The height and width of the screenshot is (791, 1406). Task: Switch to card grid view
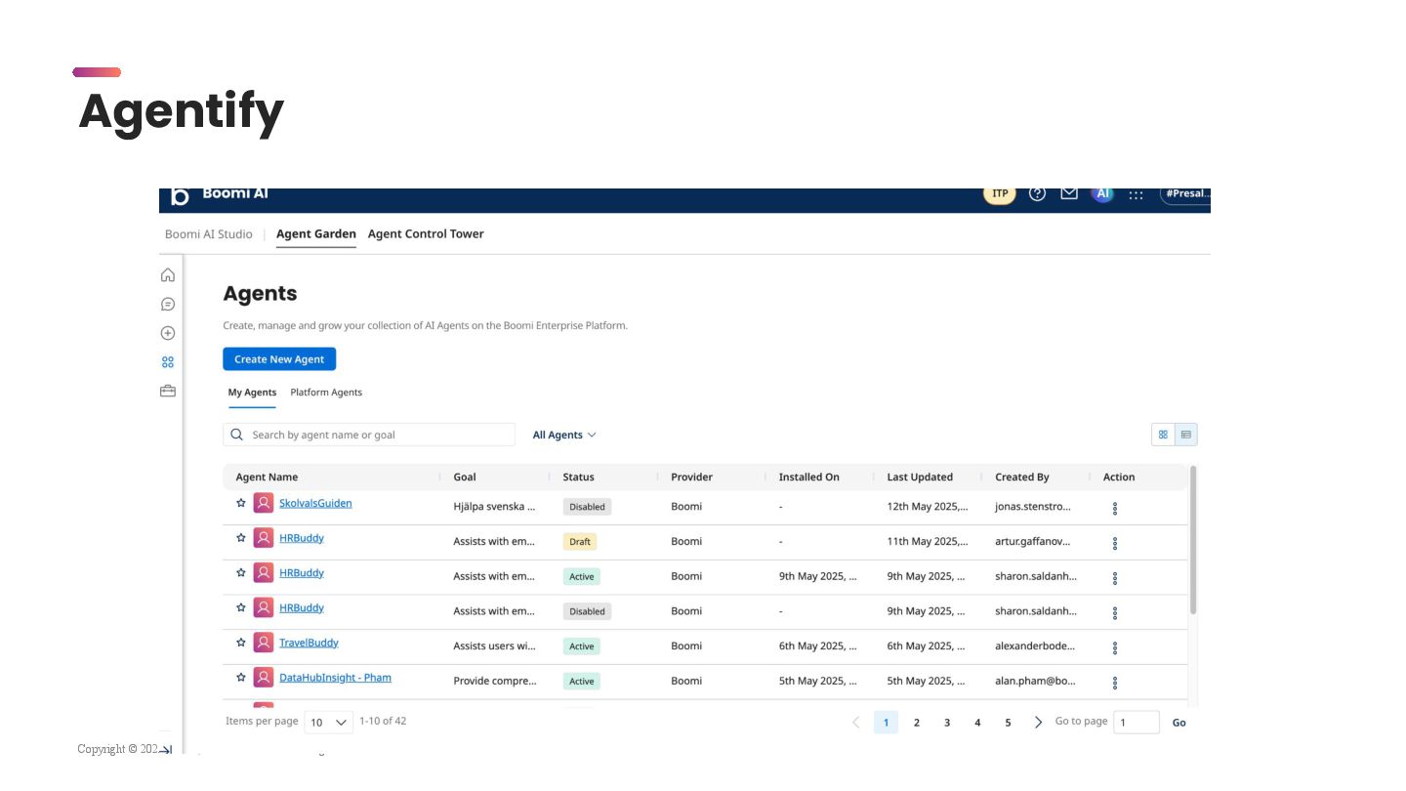click(x=1163, y=435)
